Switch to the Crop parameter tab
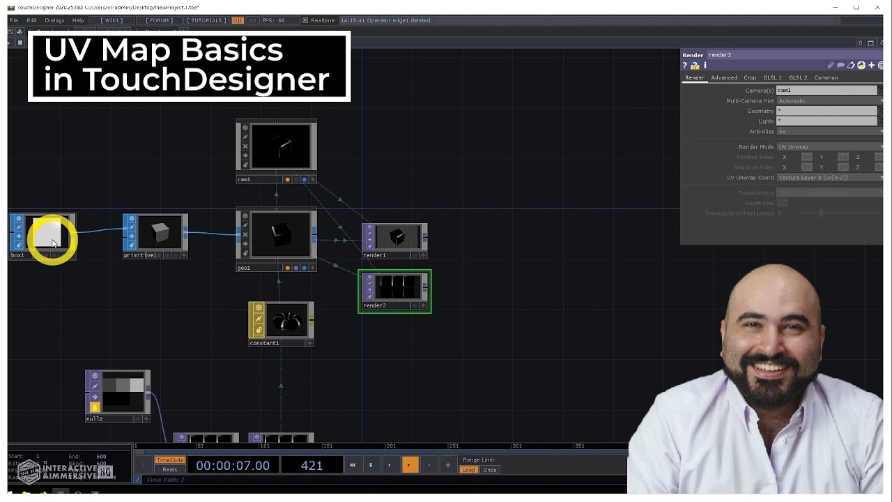Viewport: 892px width, 502px height. pos(750,77)
